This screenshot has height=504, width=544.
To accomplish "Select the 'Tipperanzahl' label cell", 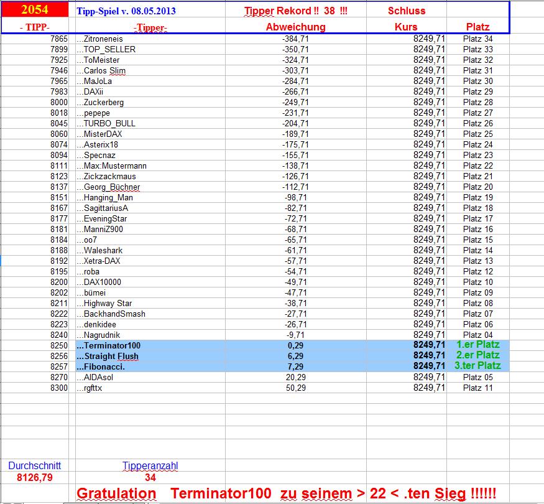I will 150,466.
